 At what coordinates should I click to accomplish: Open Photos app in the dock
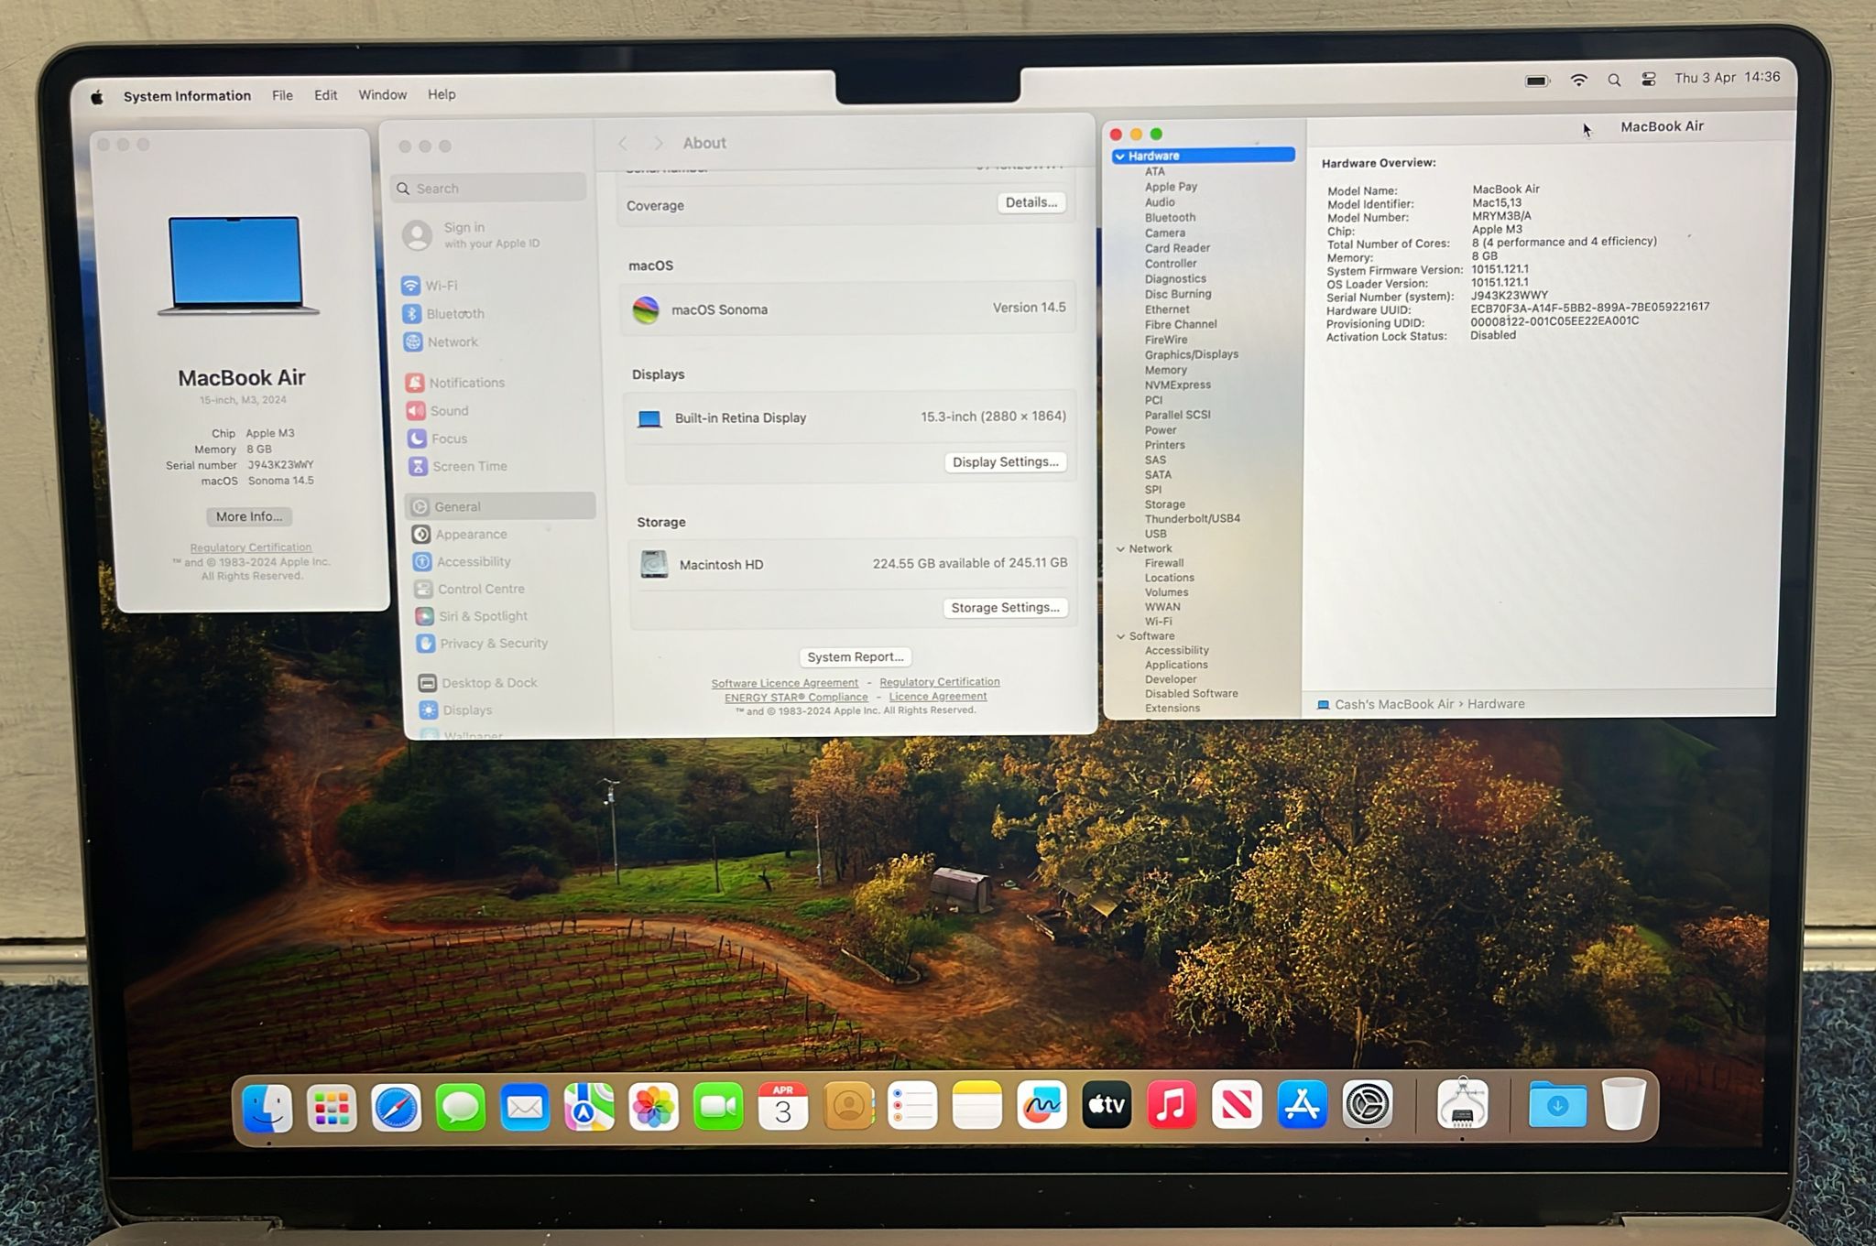coord(653,1107)
